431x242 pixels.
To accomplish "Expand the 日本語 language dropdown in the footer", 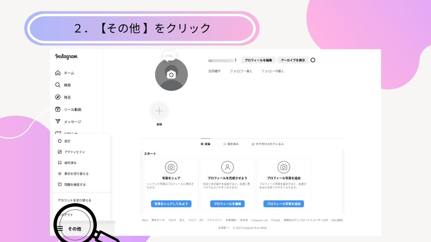I will click(223, 228).
